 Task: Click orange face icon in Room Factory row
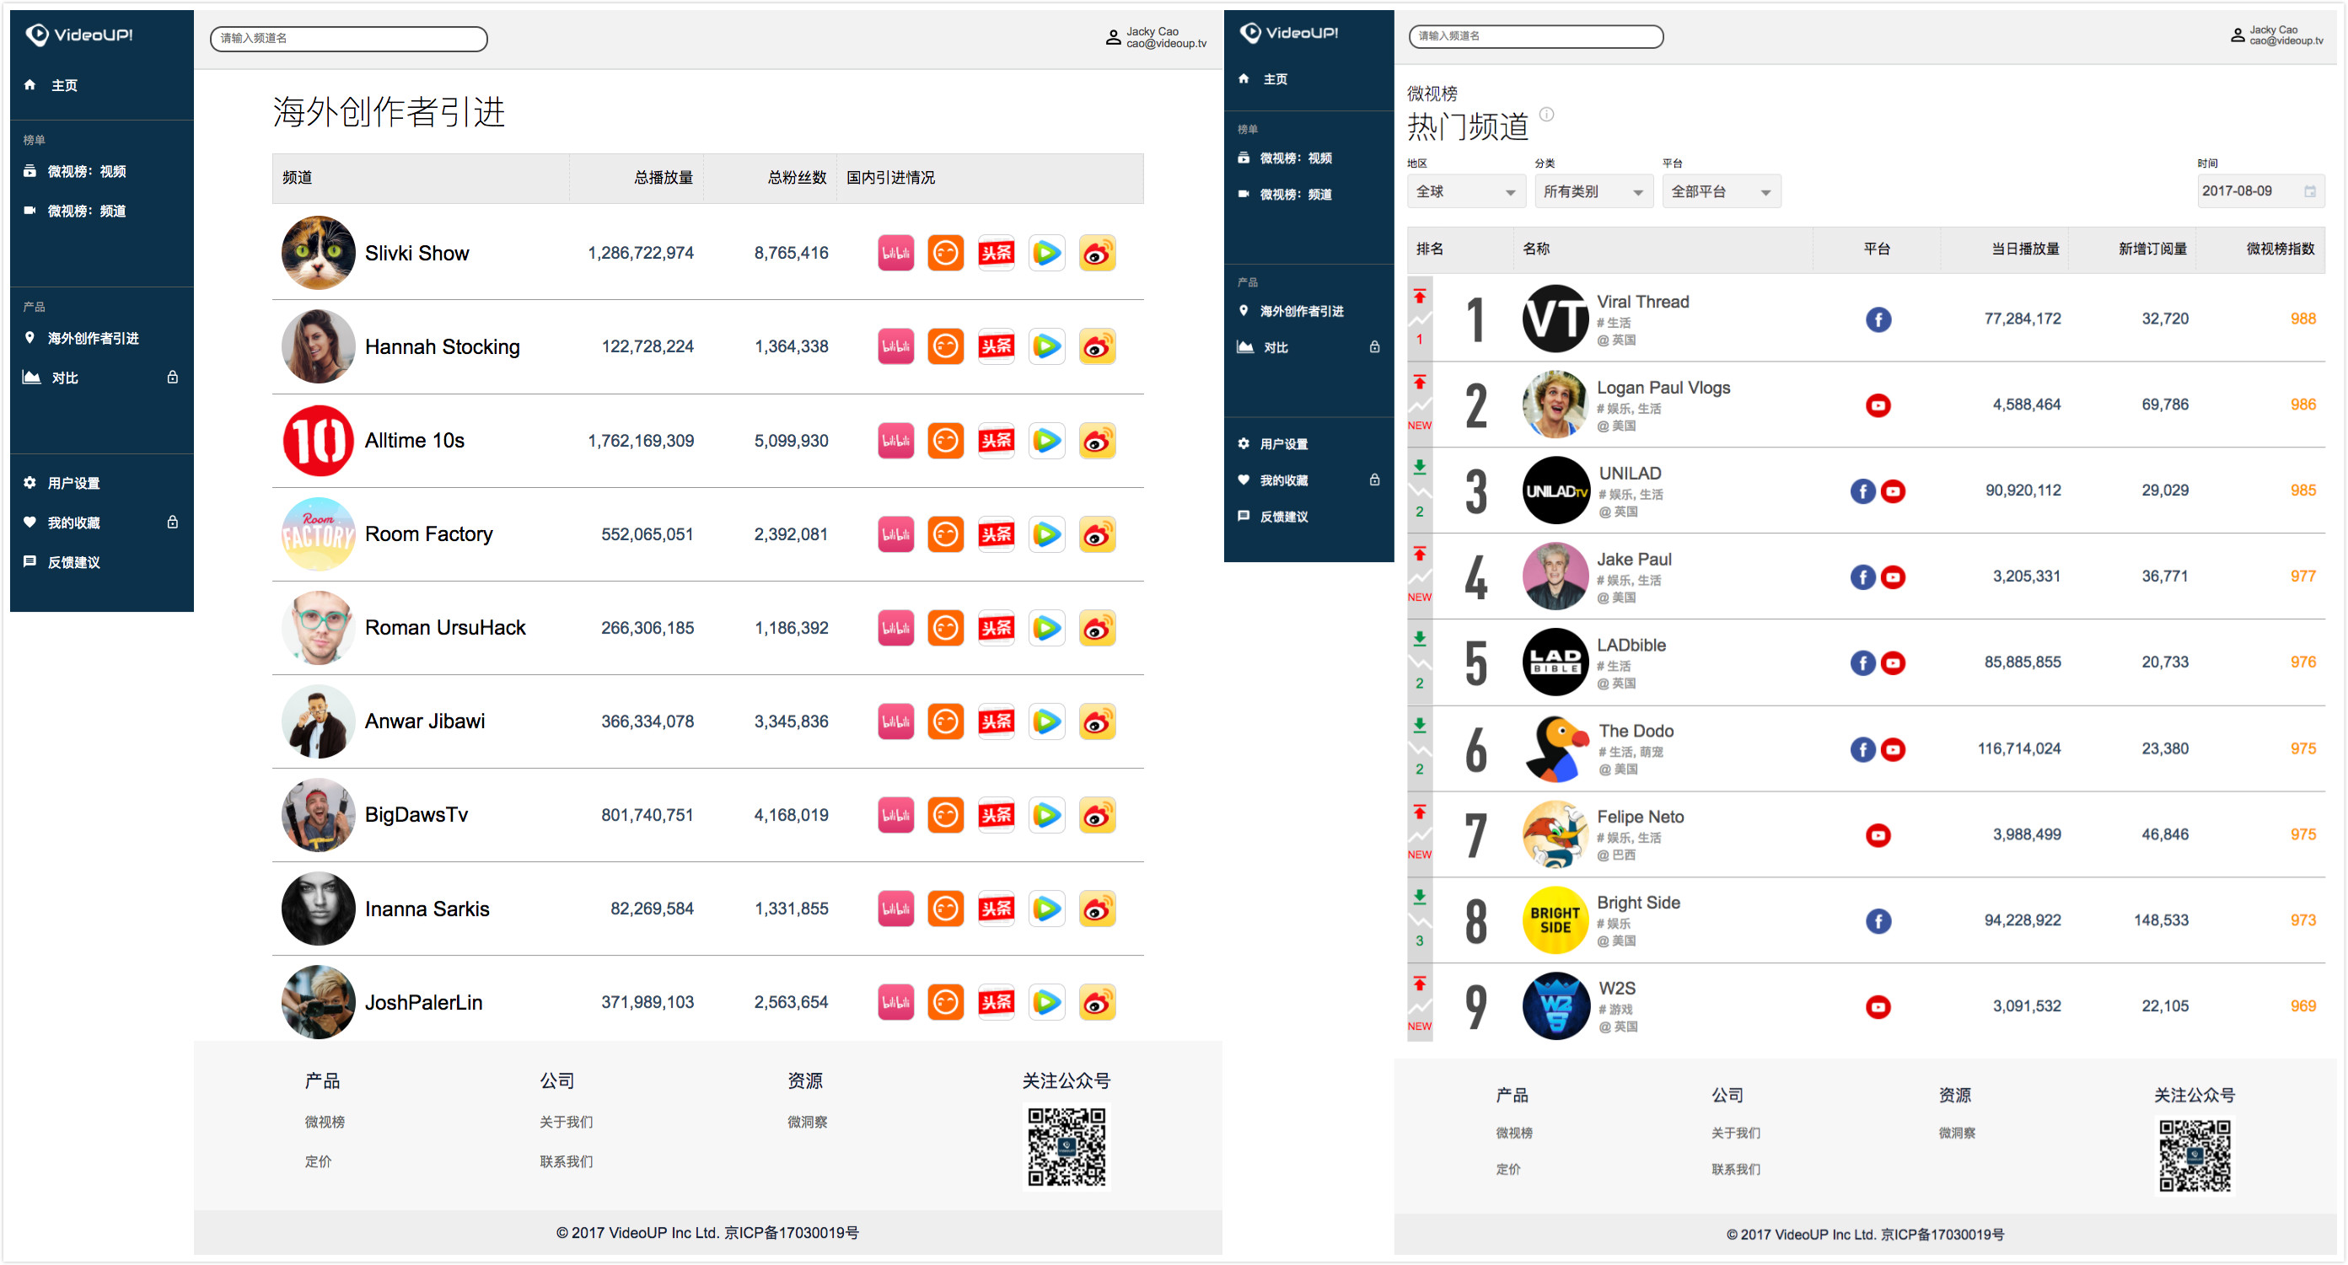[x=945, y=535]
